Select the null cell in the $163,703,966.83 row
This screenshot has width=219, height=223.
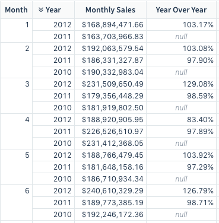tap(181, 37)
